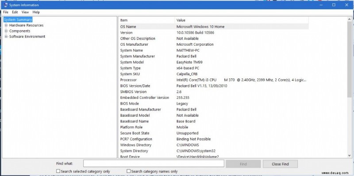Click the value Binding Not Possible
Viewport: 354px width, 176px height.
[x=193, y=139]
